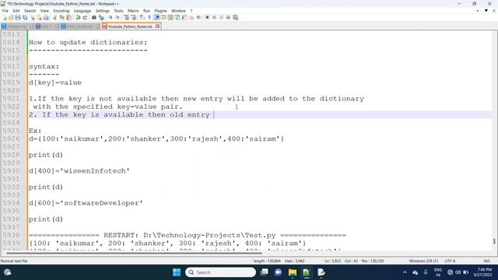Open File Explorer from the taskbar

(293, 272)
